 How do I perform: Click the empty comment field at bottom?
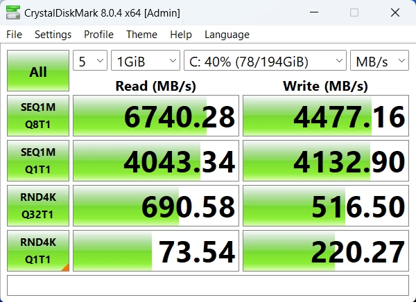click(x=208, y=285)
